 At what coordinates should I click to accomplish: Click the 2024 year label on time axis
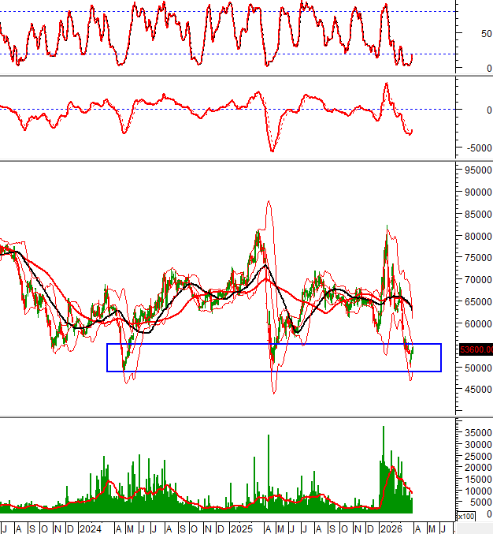click(89, 528)
